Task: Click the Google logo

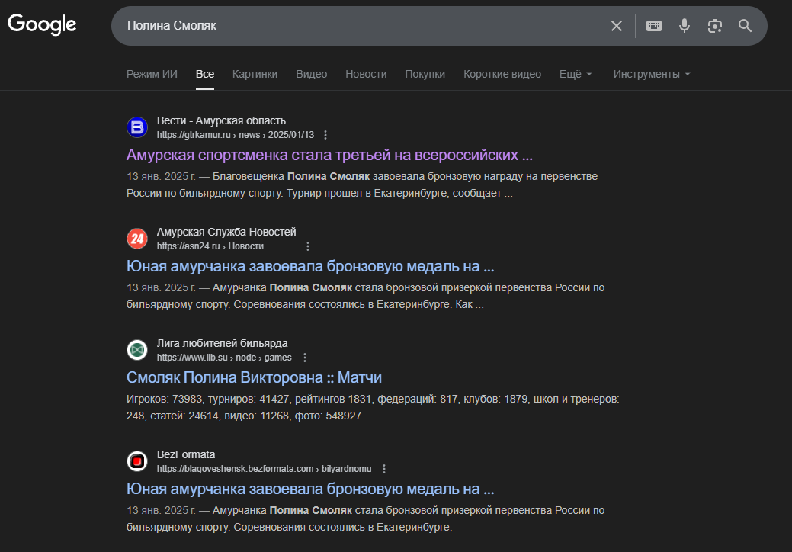Action: click(42, 24)
